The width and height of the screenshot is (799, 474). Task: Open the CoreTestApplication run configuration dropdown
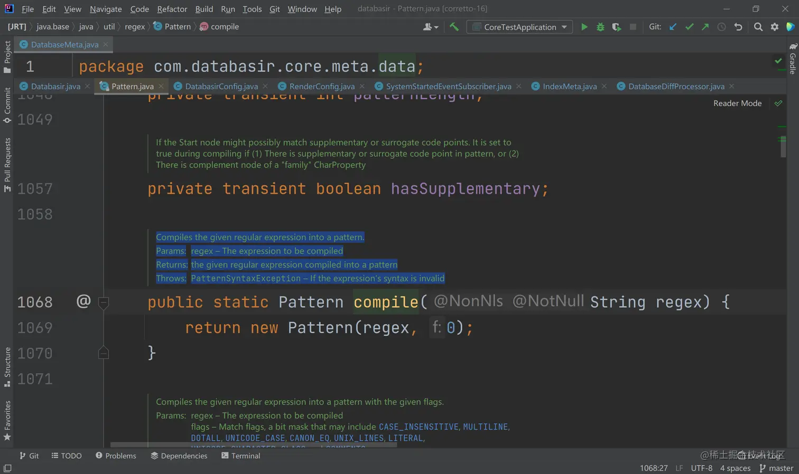519,27
